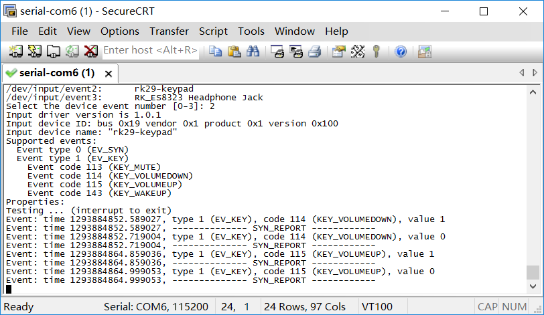Open the File menu
This screenshot has height=315, width=544.
pyautogui.click(x=19, y=31)
